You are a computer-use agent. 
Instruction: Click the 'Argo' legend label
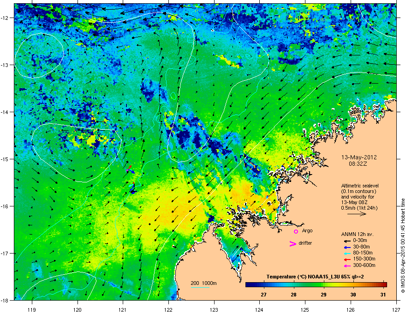click(307, 230)
